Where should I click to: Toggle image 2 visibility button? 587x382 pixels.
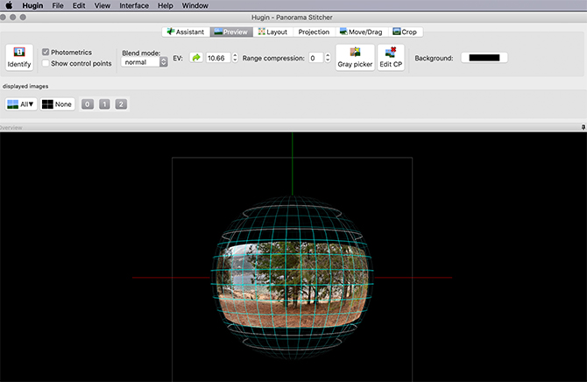(121, 104)
